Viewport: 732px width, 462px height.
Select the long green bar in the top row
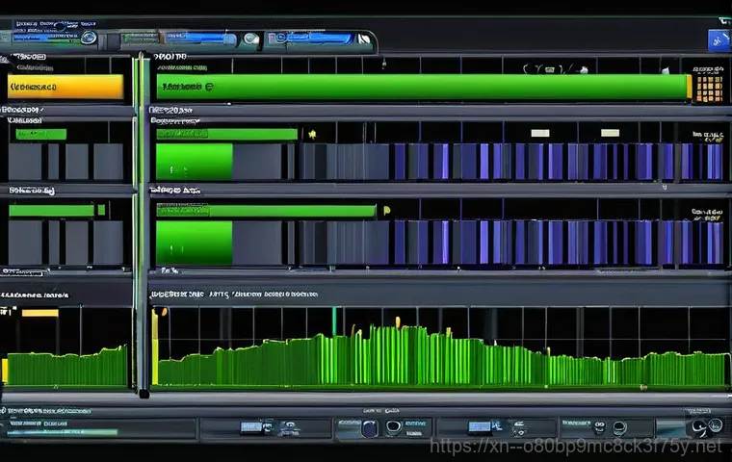[422, 88]
